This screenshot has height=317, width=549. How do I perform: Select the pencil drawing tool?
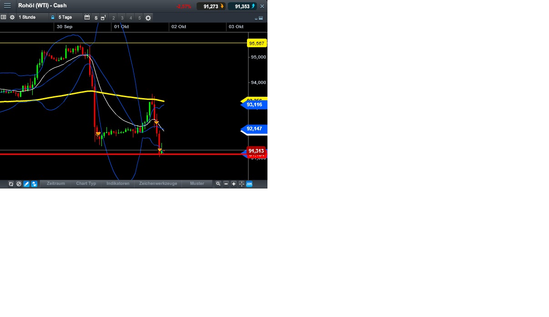point(26,184)
